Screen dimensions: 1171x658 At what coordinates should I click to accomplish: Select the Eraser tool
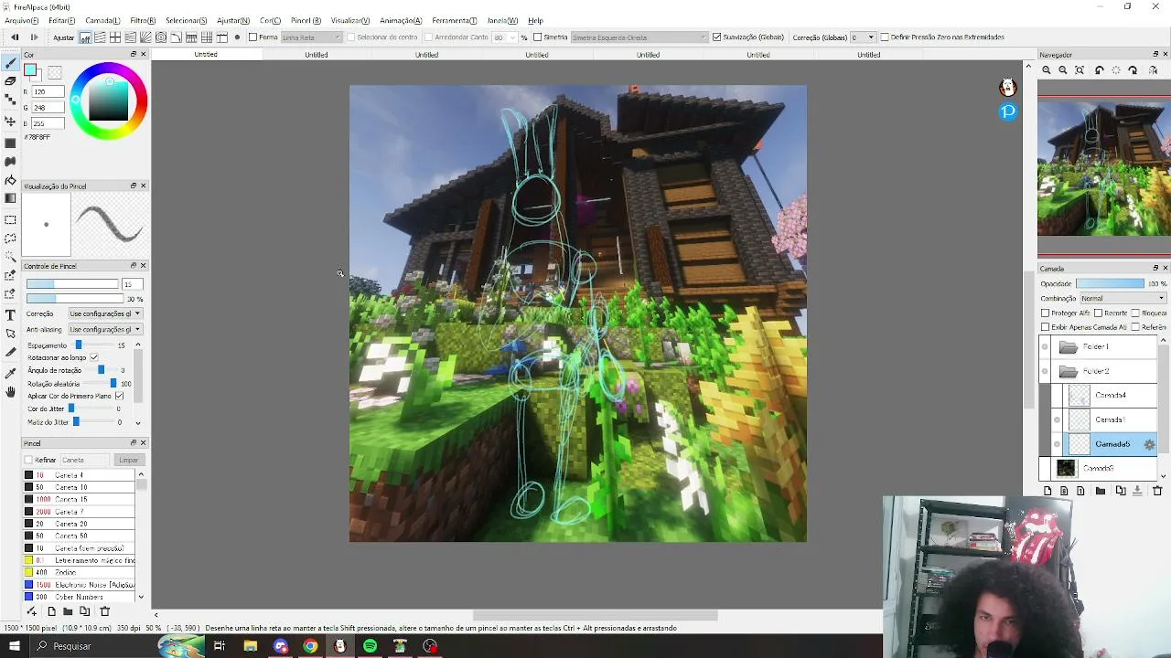pyautogui.click(x=10, y=81)
